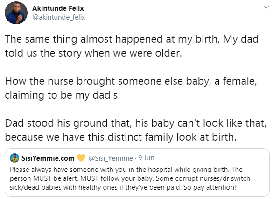This screenshot has height=199, width=273.
Task: Open the quoted tweet card's blank header area
Action: 210,158
